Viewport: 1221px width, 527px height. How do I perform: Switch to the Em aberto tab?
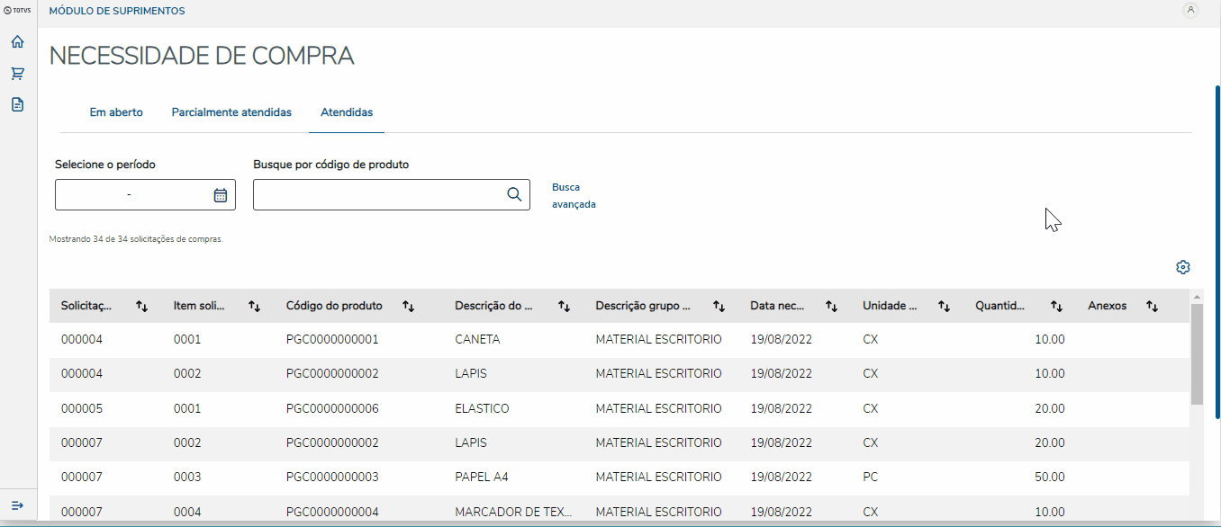pos(116,112)
